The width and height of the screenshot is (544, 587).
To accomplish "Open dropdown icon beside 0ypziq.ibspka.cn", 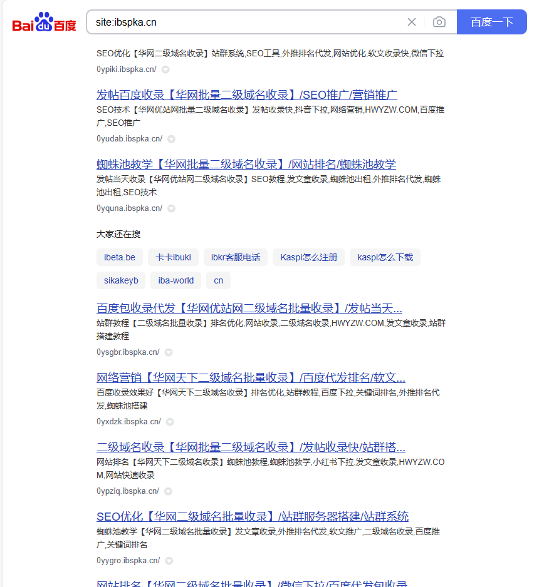I will [x=168, y=491].
